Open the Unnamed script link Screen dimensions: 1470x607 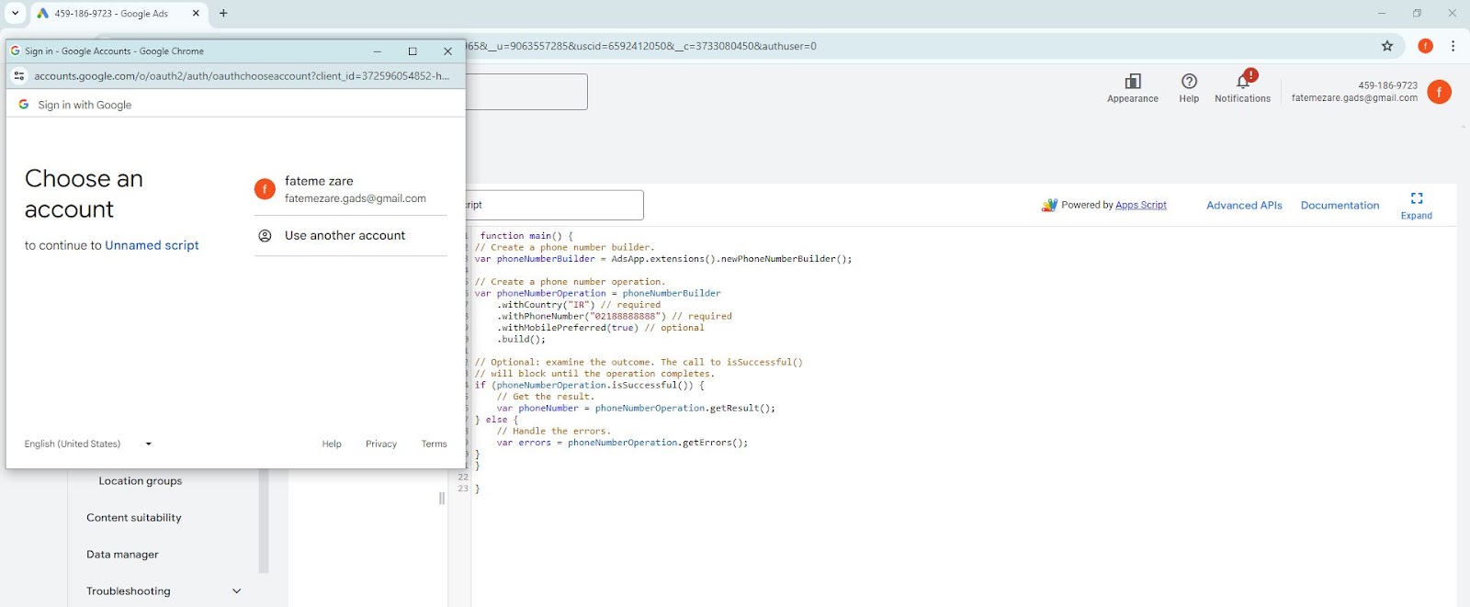pyautogui.click(x=152, y=245)
